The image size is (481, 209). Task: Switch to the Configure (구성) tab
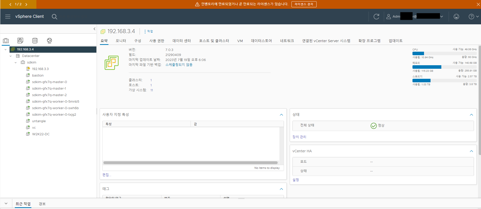pyautogui.click(x=138, y=41)
